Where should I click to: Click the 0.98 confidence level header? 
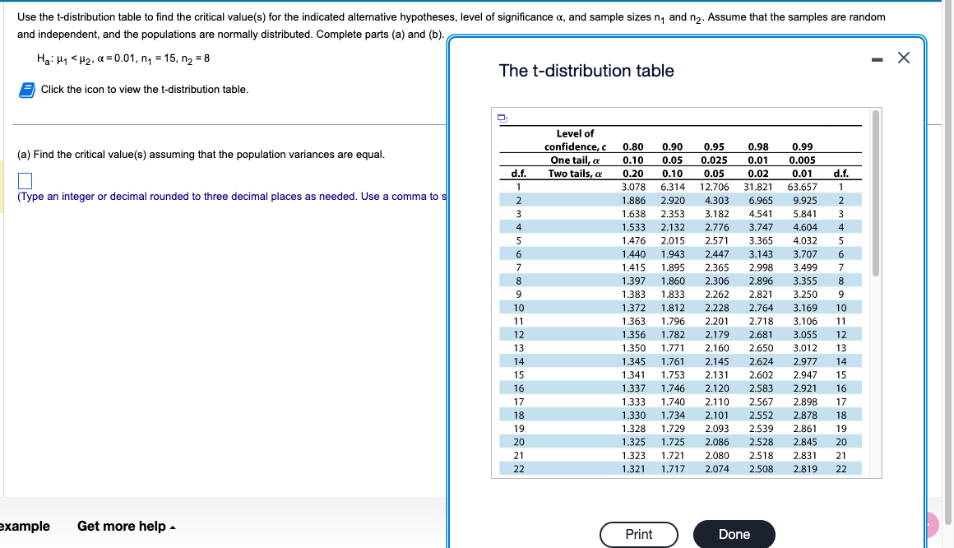tap(758, 146)
